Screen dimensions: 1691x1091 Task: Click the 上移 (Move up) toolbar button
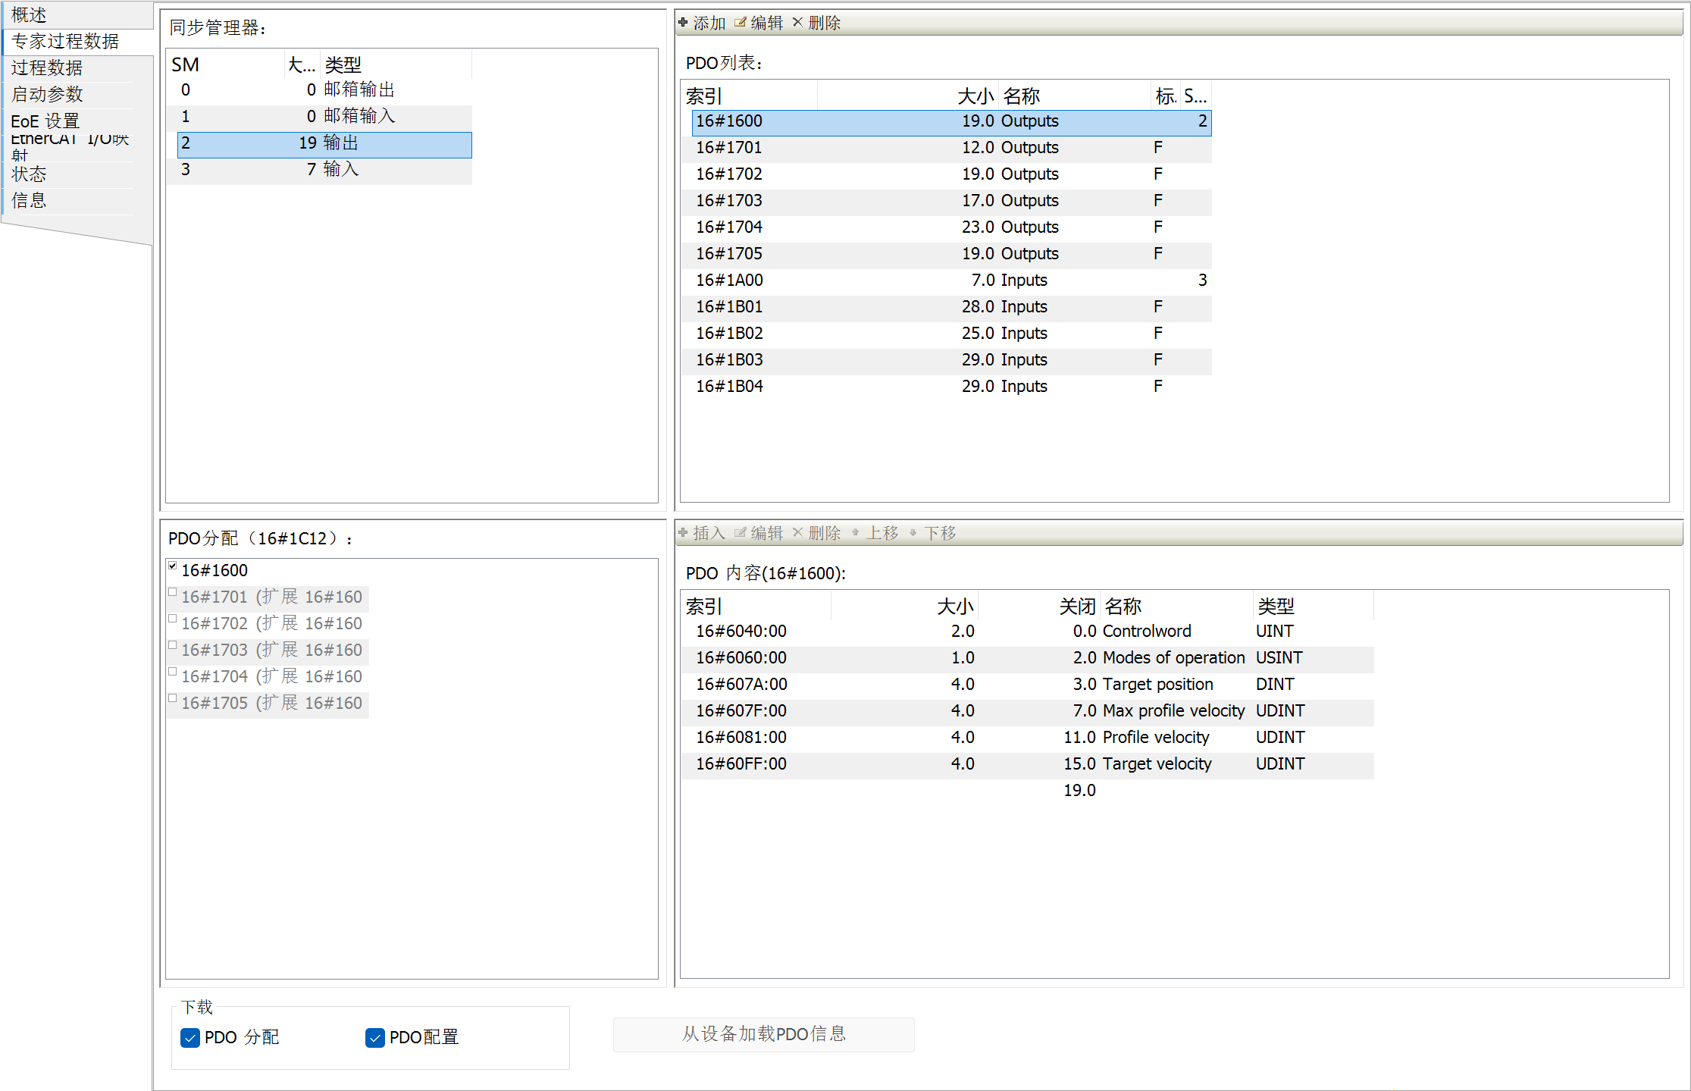pyautogui.click(x=875, y=533)
